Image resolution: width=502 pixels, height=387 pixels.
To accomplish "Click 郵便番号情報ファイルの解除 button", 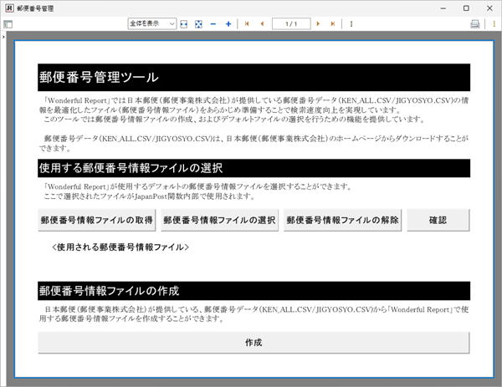I will pyautogui.click(x=342, y=220).
